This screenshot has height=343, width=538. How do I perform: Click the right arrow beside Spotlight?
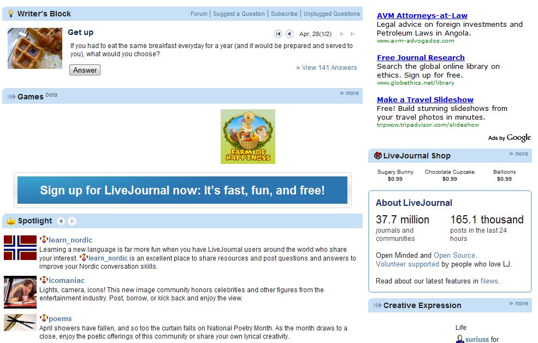tap(72, 221)
